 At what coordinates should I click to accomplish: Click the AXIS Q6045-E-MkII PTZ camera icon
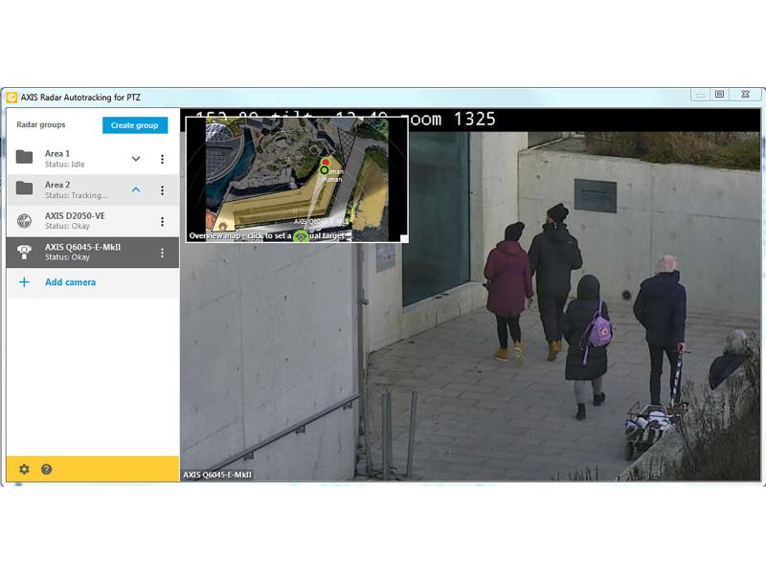click(x=24, y=252)
